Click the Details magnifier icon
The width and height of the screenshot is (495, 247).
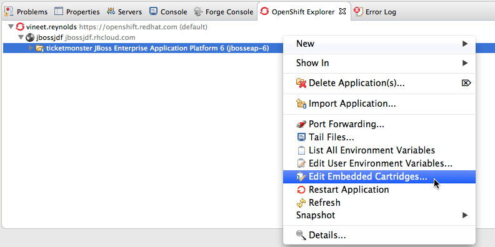[301, 235]
